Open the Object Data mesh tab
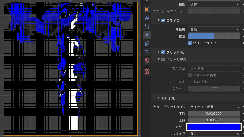This screenshot has height=137, width=244. pos(147,52)
